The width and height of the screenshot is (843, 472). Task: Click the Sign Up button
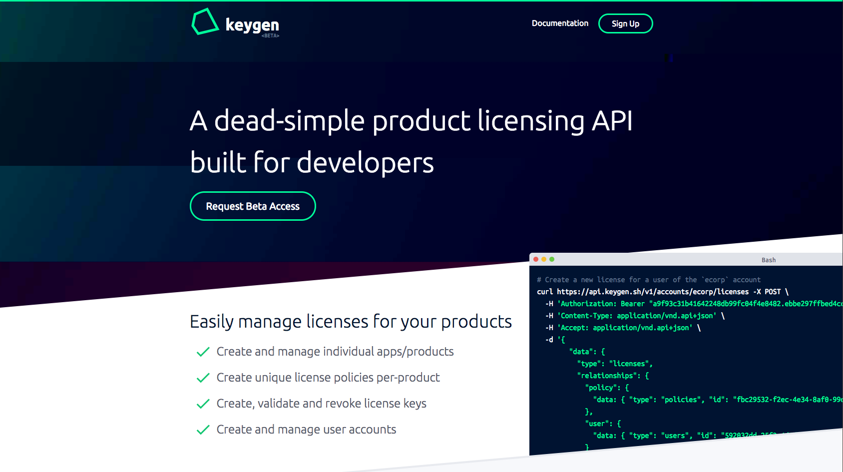click(x=625, y=23)
